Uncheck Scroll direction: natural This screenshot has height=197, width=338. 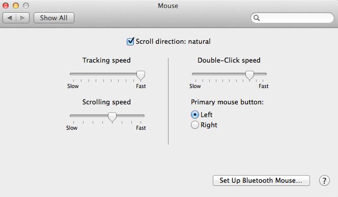click(130, 41)
